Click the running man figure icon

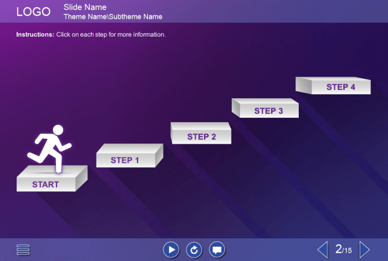(50, 147)
